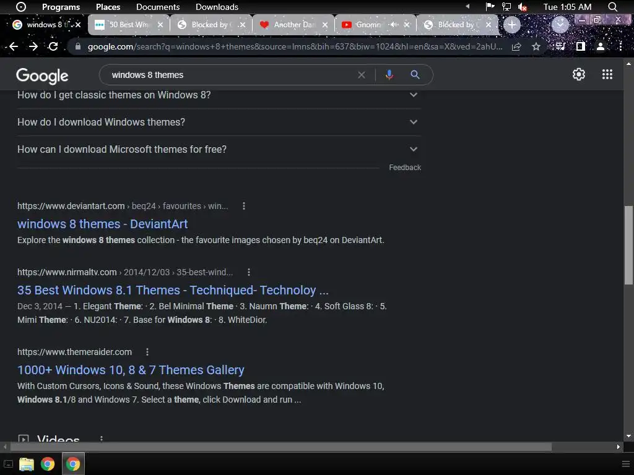Open the taskbar hamburger menu
634x475 pixels.
coord(627,464)
